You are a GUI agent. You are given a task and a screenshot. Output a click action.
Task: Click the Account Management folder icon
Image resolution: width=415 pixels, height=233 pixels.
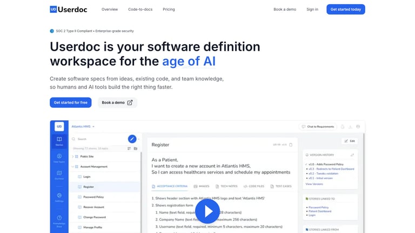pyautogui.click(x=77, y=167)
